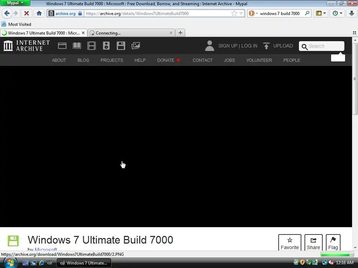Viewport: 358px width, 268px height.
Task: Open the Web (Wayback) media icon
Action: click(x=62, y=46)
